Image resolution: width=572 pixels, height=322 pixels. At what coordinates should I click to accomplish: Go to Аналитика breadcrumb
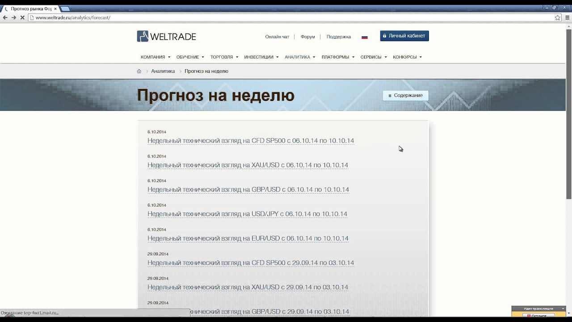click(163, 71)
